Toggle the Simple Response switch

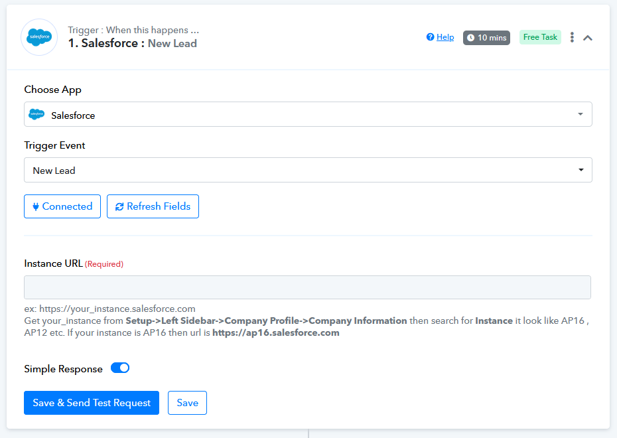click(x=120, y=368)
